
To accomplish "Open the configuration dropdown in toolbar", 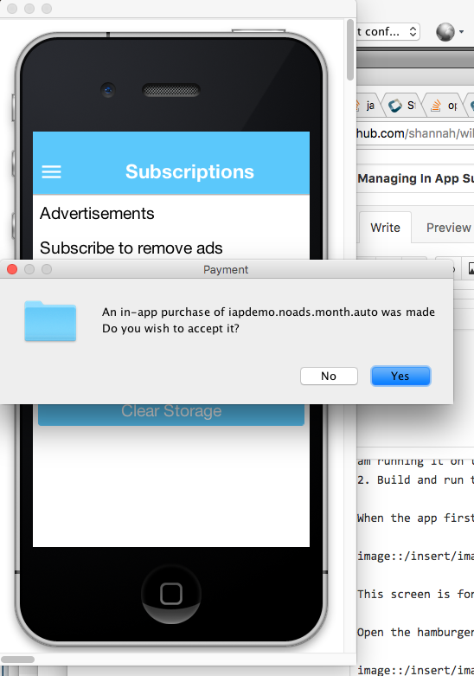I will (x=387, y=31).
